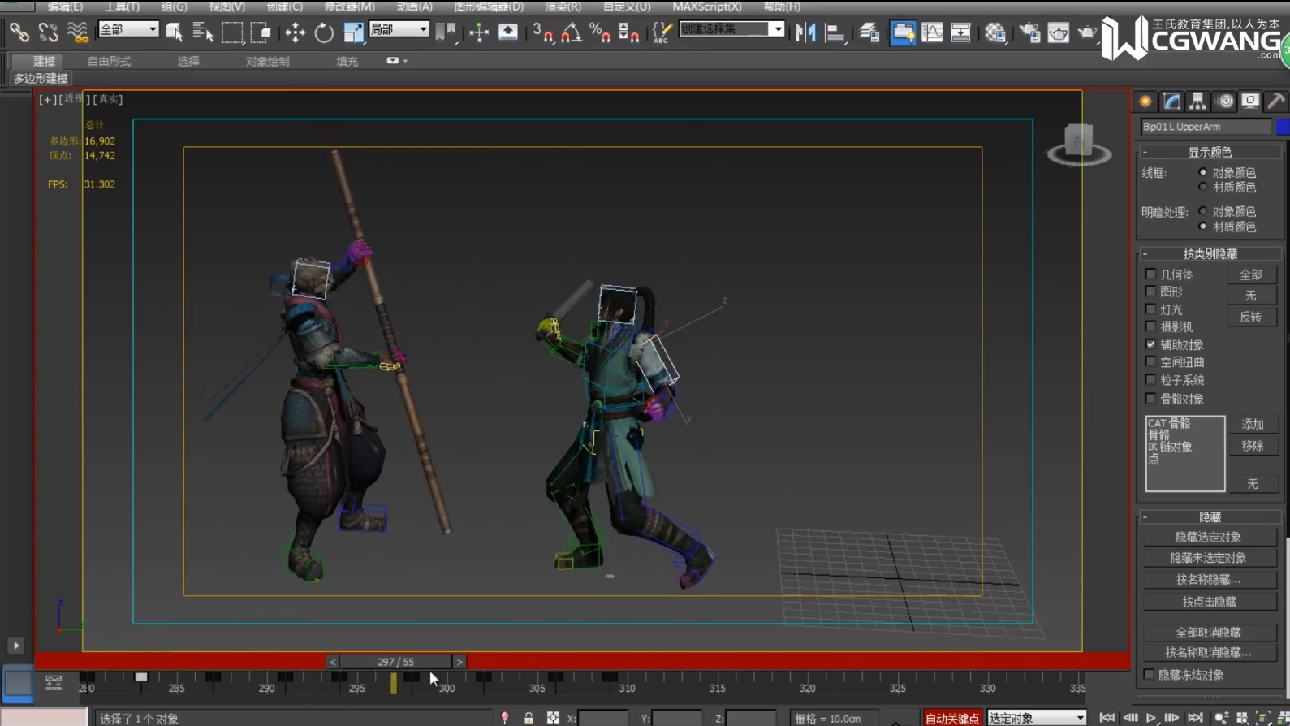Open the Select by Name dialog
1290x726 pixels.
202,32
